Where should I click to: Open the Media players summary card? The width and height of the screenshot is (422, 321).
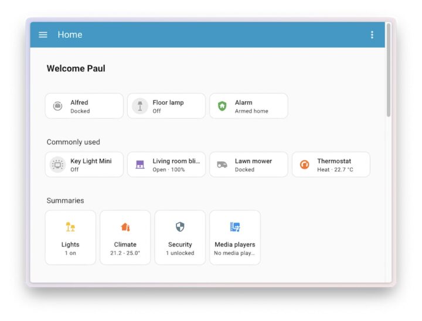[x=234, y=237]
